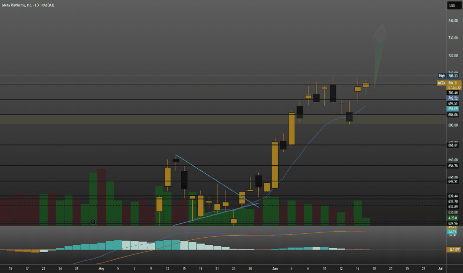Click the 624.96 price level label
Screen dimensions: 463x273
click(x=453, y=223)
